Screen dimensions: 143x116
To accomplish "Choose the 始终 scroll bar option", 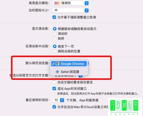I will click(x=55, y=38).
